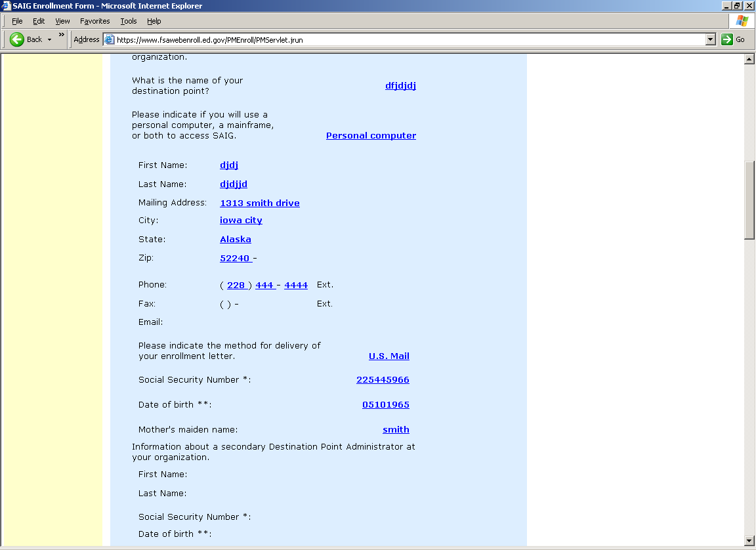Click the phone prefix link 444
This screenshot has height=550, width=756.
pos(265,286)
